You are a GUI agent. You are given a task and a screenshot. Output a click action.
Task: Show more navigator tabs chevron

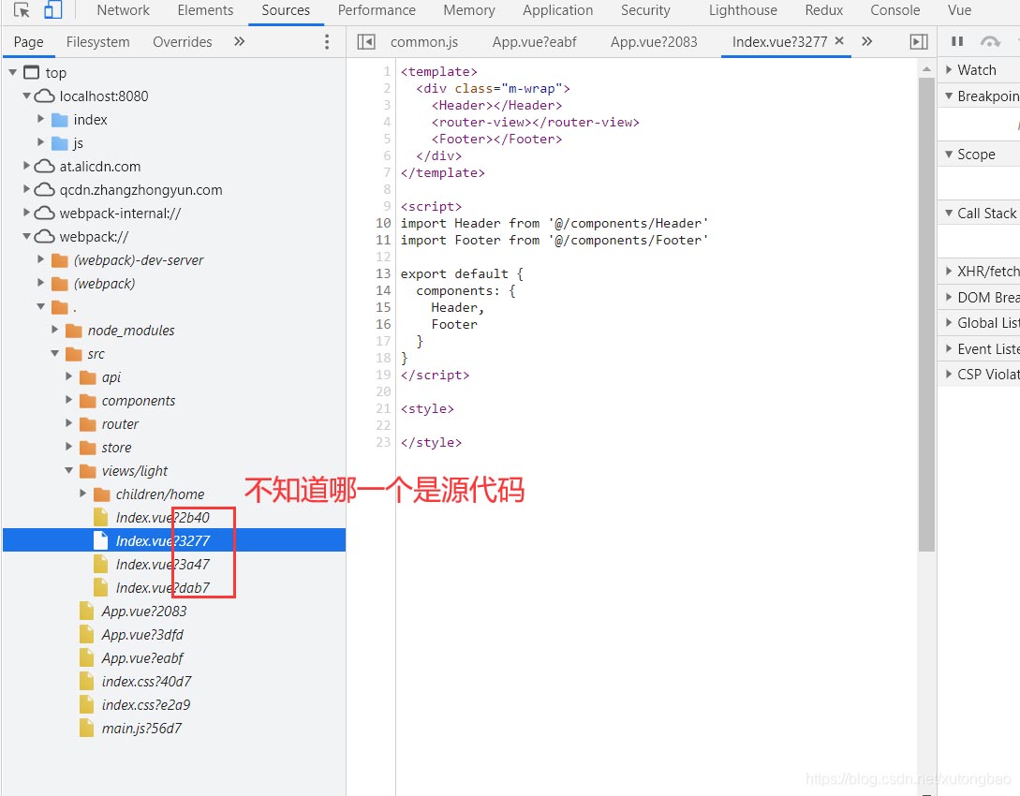240,41
